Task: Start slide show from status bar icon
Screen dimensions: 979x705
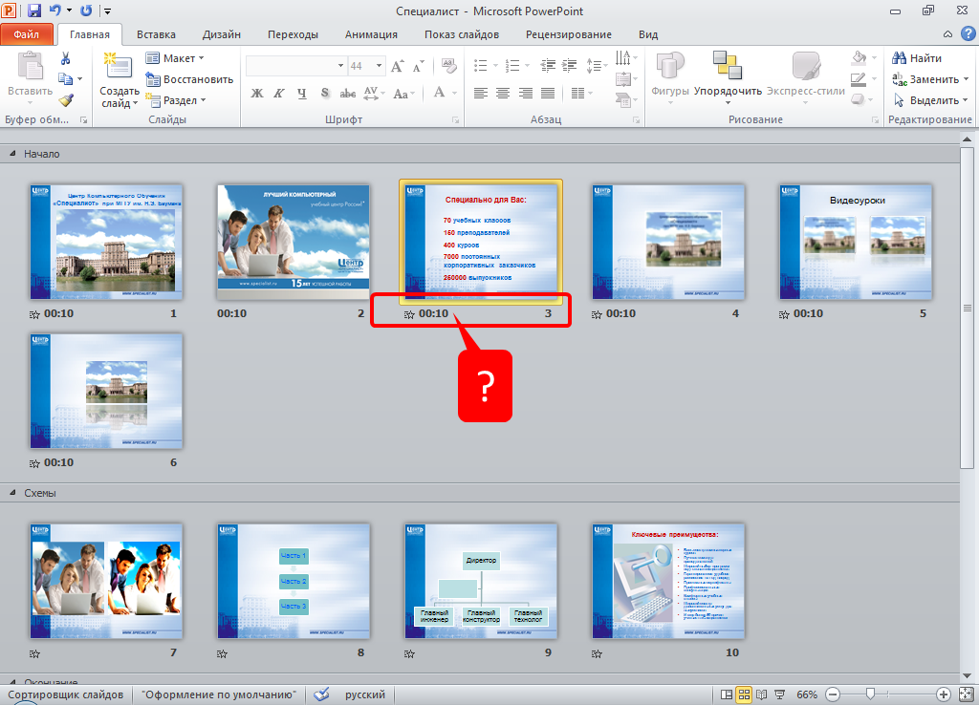Action: point(779,694)
